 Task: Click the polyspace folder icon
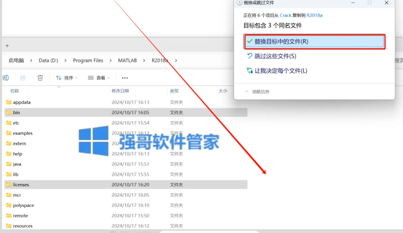pos(9,206)
